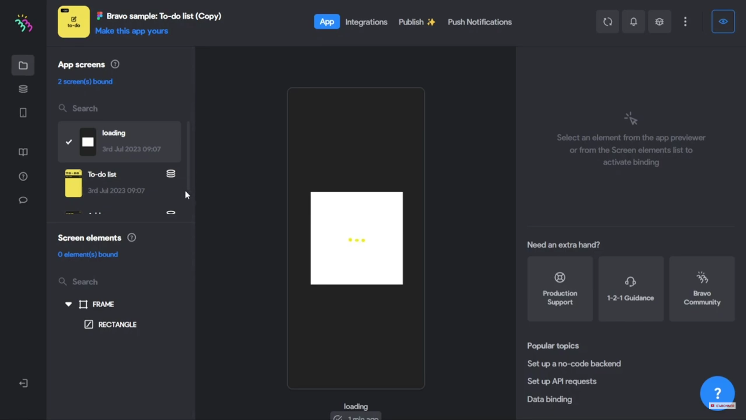
Task: Click the chat feedback icon in sidebar
Action: coord(23,200)
